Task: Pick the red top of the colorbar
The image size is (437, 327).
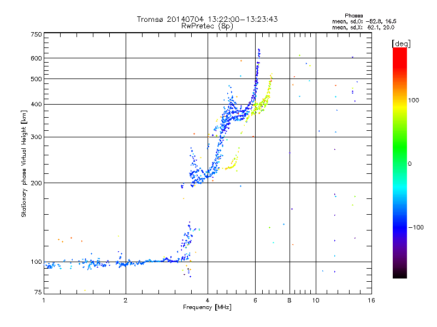Action: click(x=399, y=51)
